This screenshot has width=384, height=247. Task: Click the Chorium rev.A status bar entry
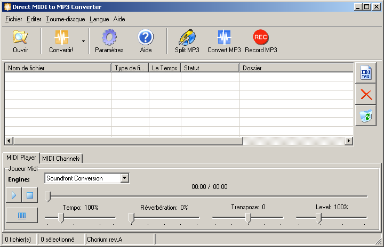(119, 240)
